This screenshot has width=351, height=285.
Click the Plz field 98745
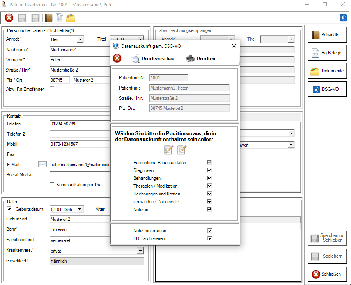60,80
